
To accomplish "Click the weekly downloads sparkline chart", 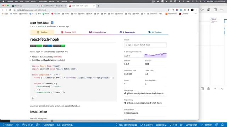I will 155,55.
